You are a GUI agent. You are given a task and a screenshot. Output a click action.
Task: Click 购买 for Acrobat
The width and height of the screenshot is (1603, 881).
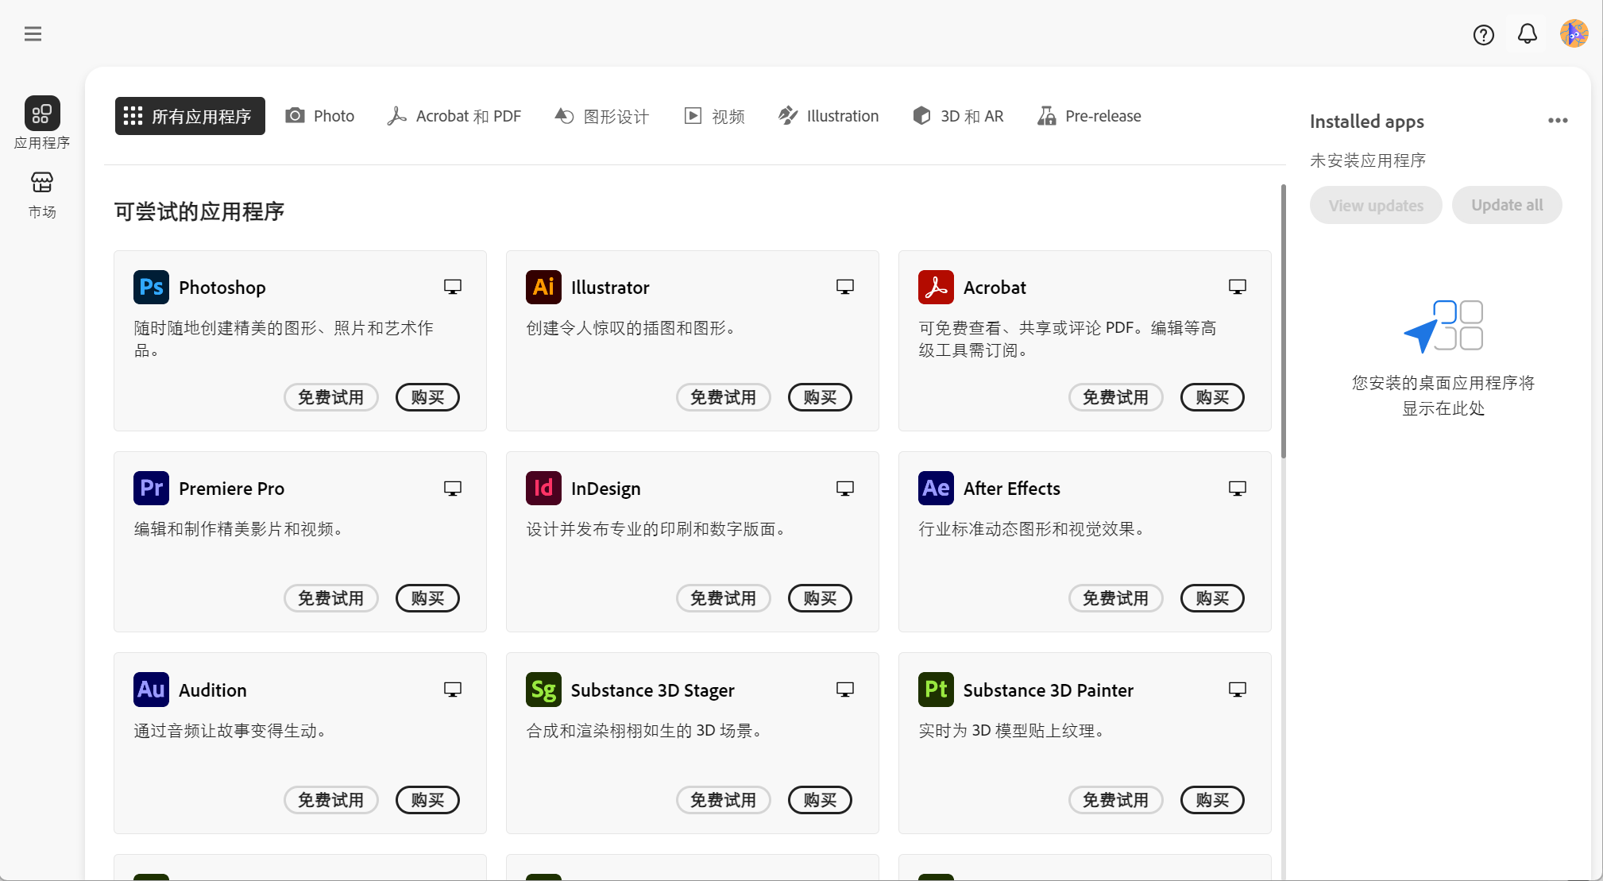point(1212,397)
